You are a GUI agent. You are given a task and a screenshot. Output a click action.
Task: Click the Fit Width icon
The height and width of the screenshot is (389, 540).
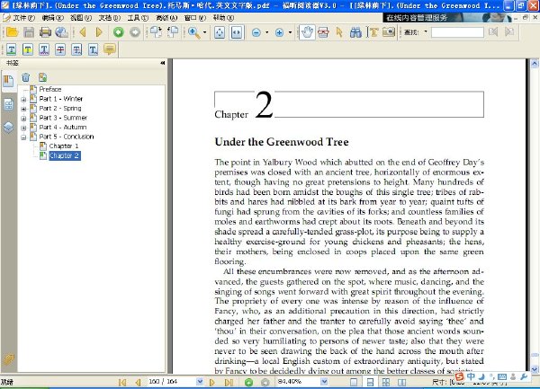click(236, 32)
